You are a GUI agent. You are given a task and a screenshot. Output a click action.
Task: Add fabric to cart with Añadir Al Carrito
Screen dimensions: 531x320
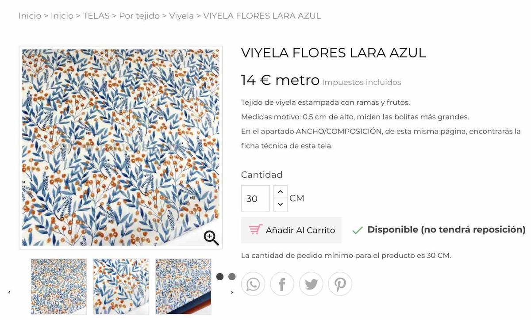pos(291,230)
